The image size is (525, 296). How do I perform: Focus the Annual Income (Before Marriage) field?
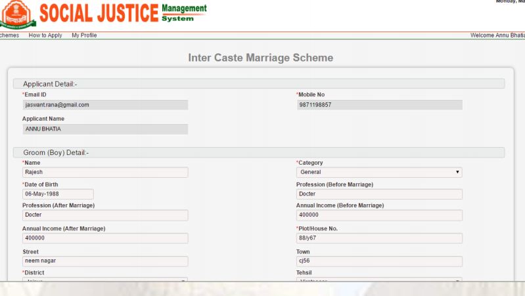click(379, 215)
